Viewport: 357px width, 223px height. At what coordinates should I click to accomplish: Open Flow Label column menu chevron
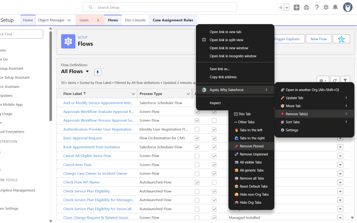pyautogui.click(x=133, y=94)
